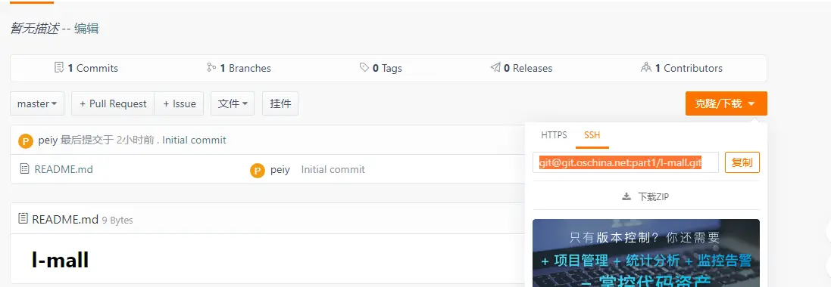
Task: Create a new Pull Request
Action: click(x=113, y=103)
